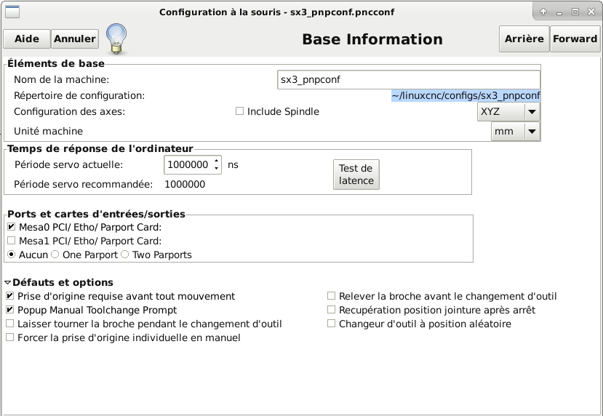Enable Changeur d'outil à position aléatoire
The image size is (603, 416).
click(x=331, y=324)
